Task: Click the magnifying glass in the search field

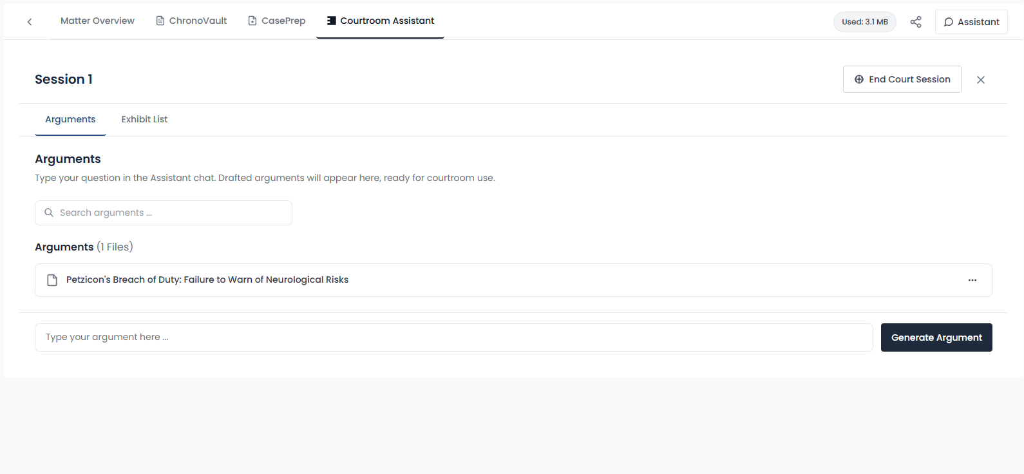Action: [49, 213]
